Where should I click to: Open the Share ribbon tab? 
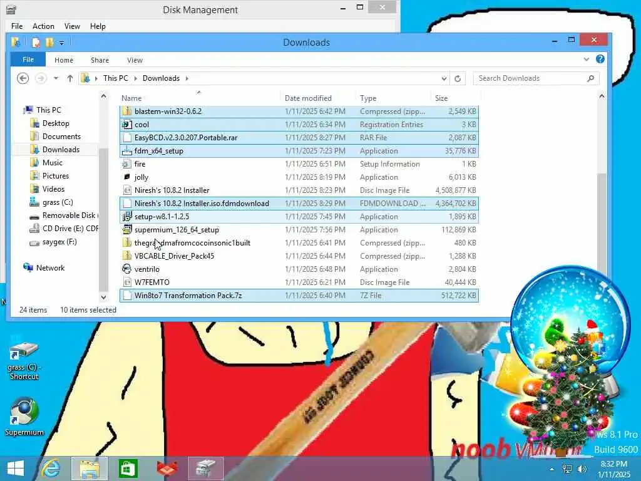[x=100, y=60]
